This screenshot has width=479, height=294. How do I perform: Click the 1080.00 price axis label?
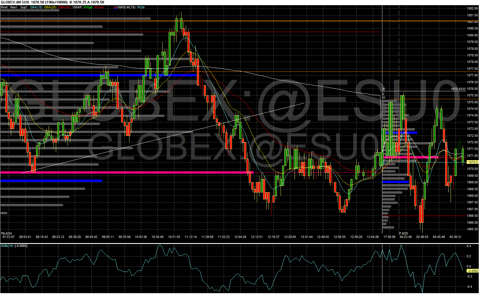pos(472,35)
